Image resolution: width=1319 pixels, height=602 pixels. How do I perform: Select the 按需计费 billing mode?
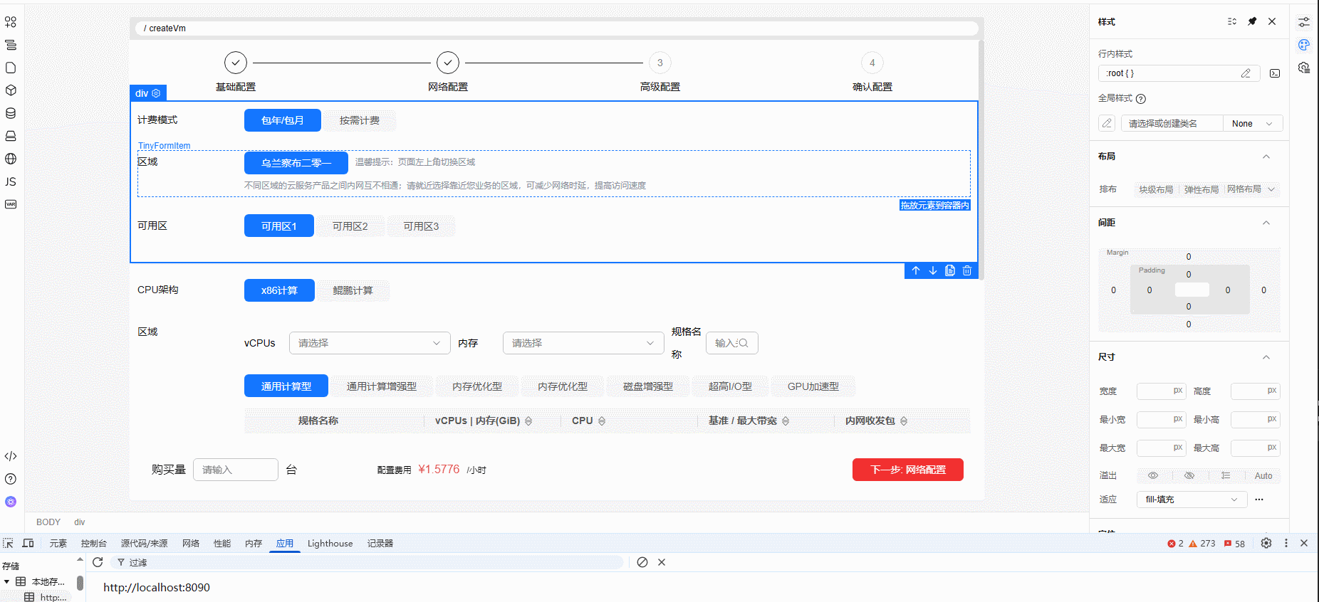pyautogui.click(x=360, y=120)
